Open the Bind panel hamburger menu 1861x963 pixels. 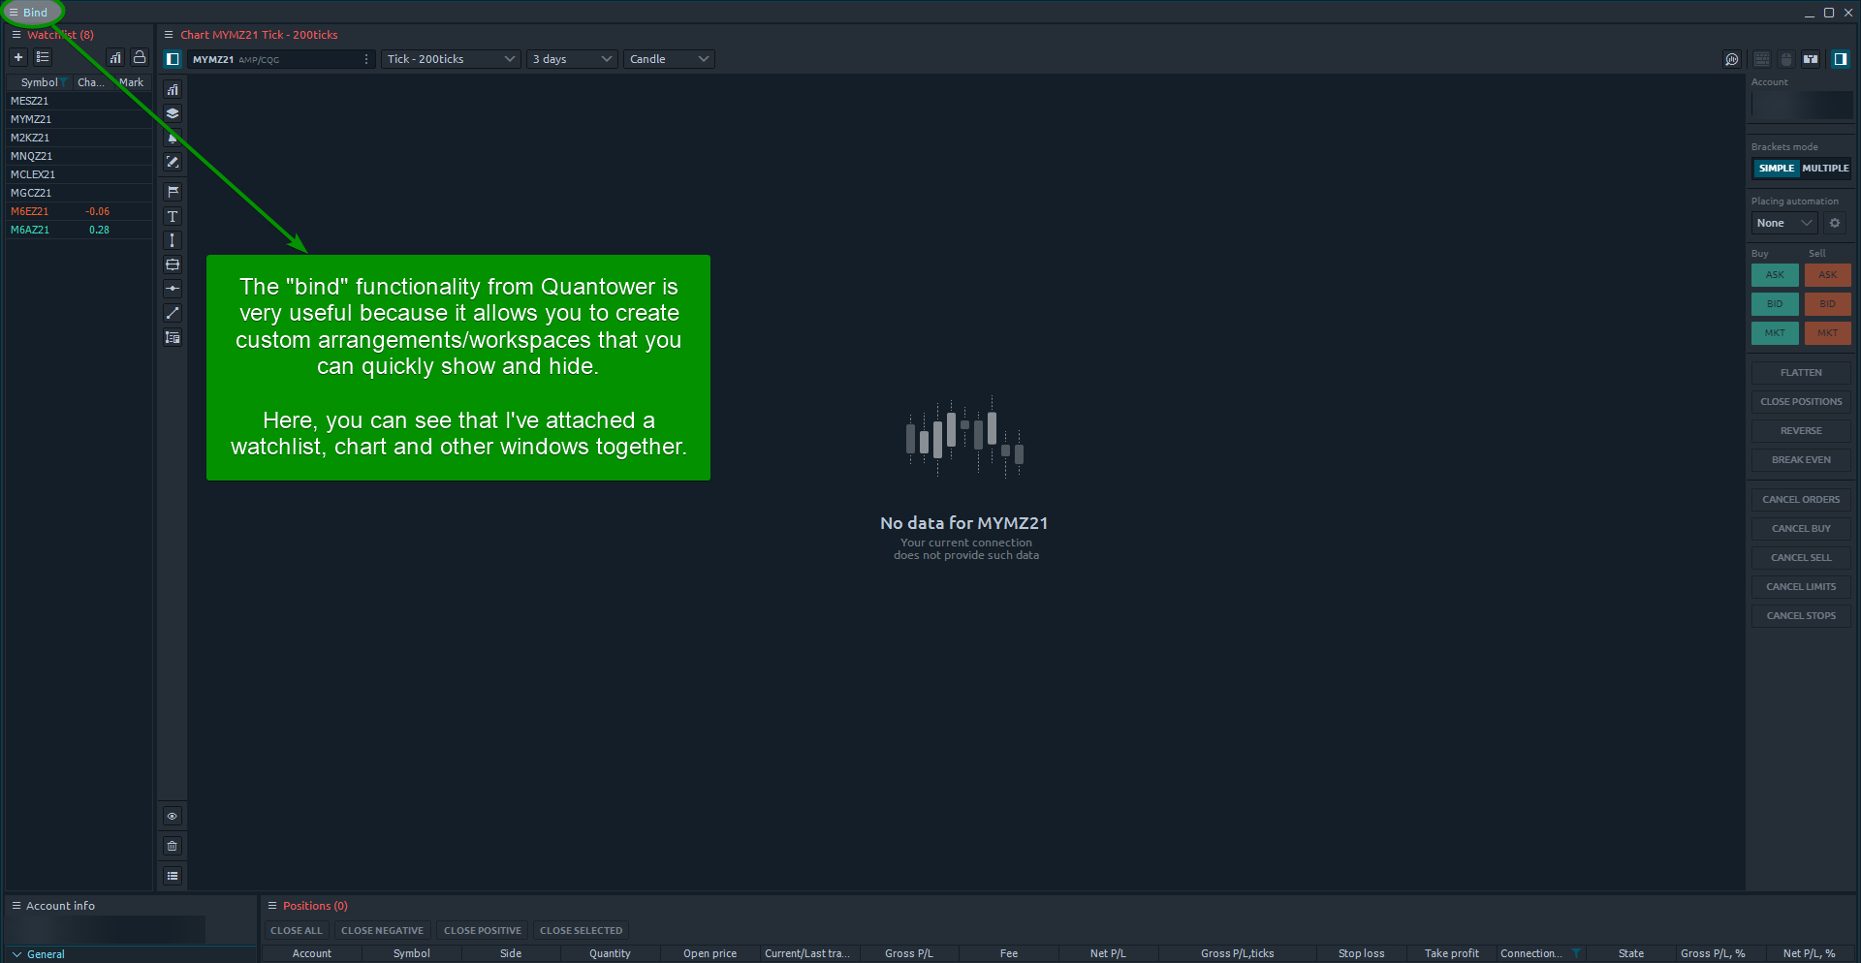pos(14,13)
